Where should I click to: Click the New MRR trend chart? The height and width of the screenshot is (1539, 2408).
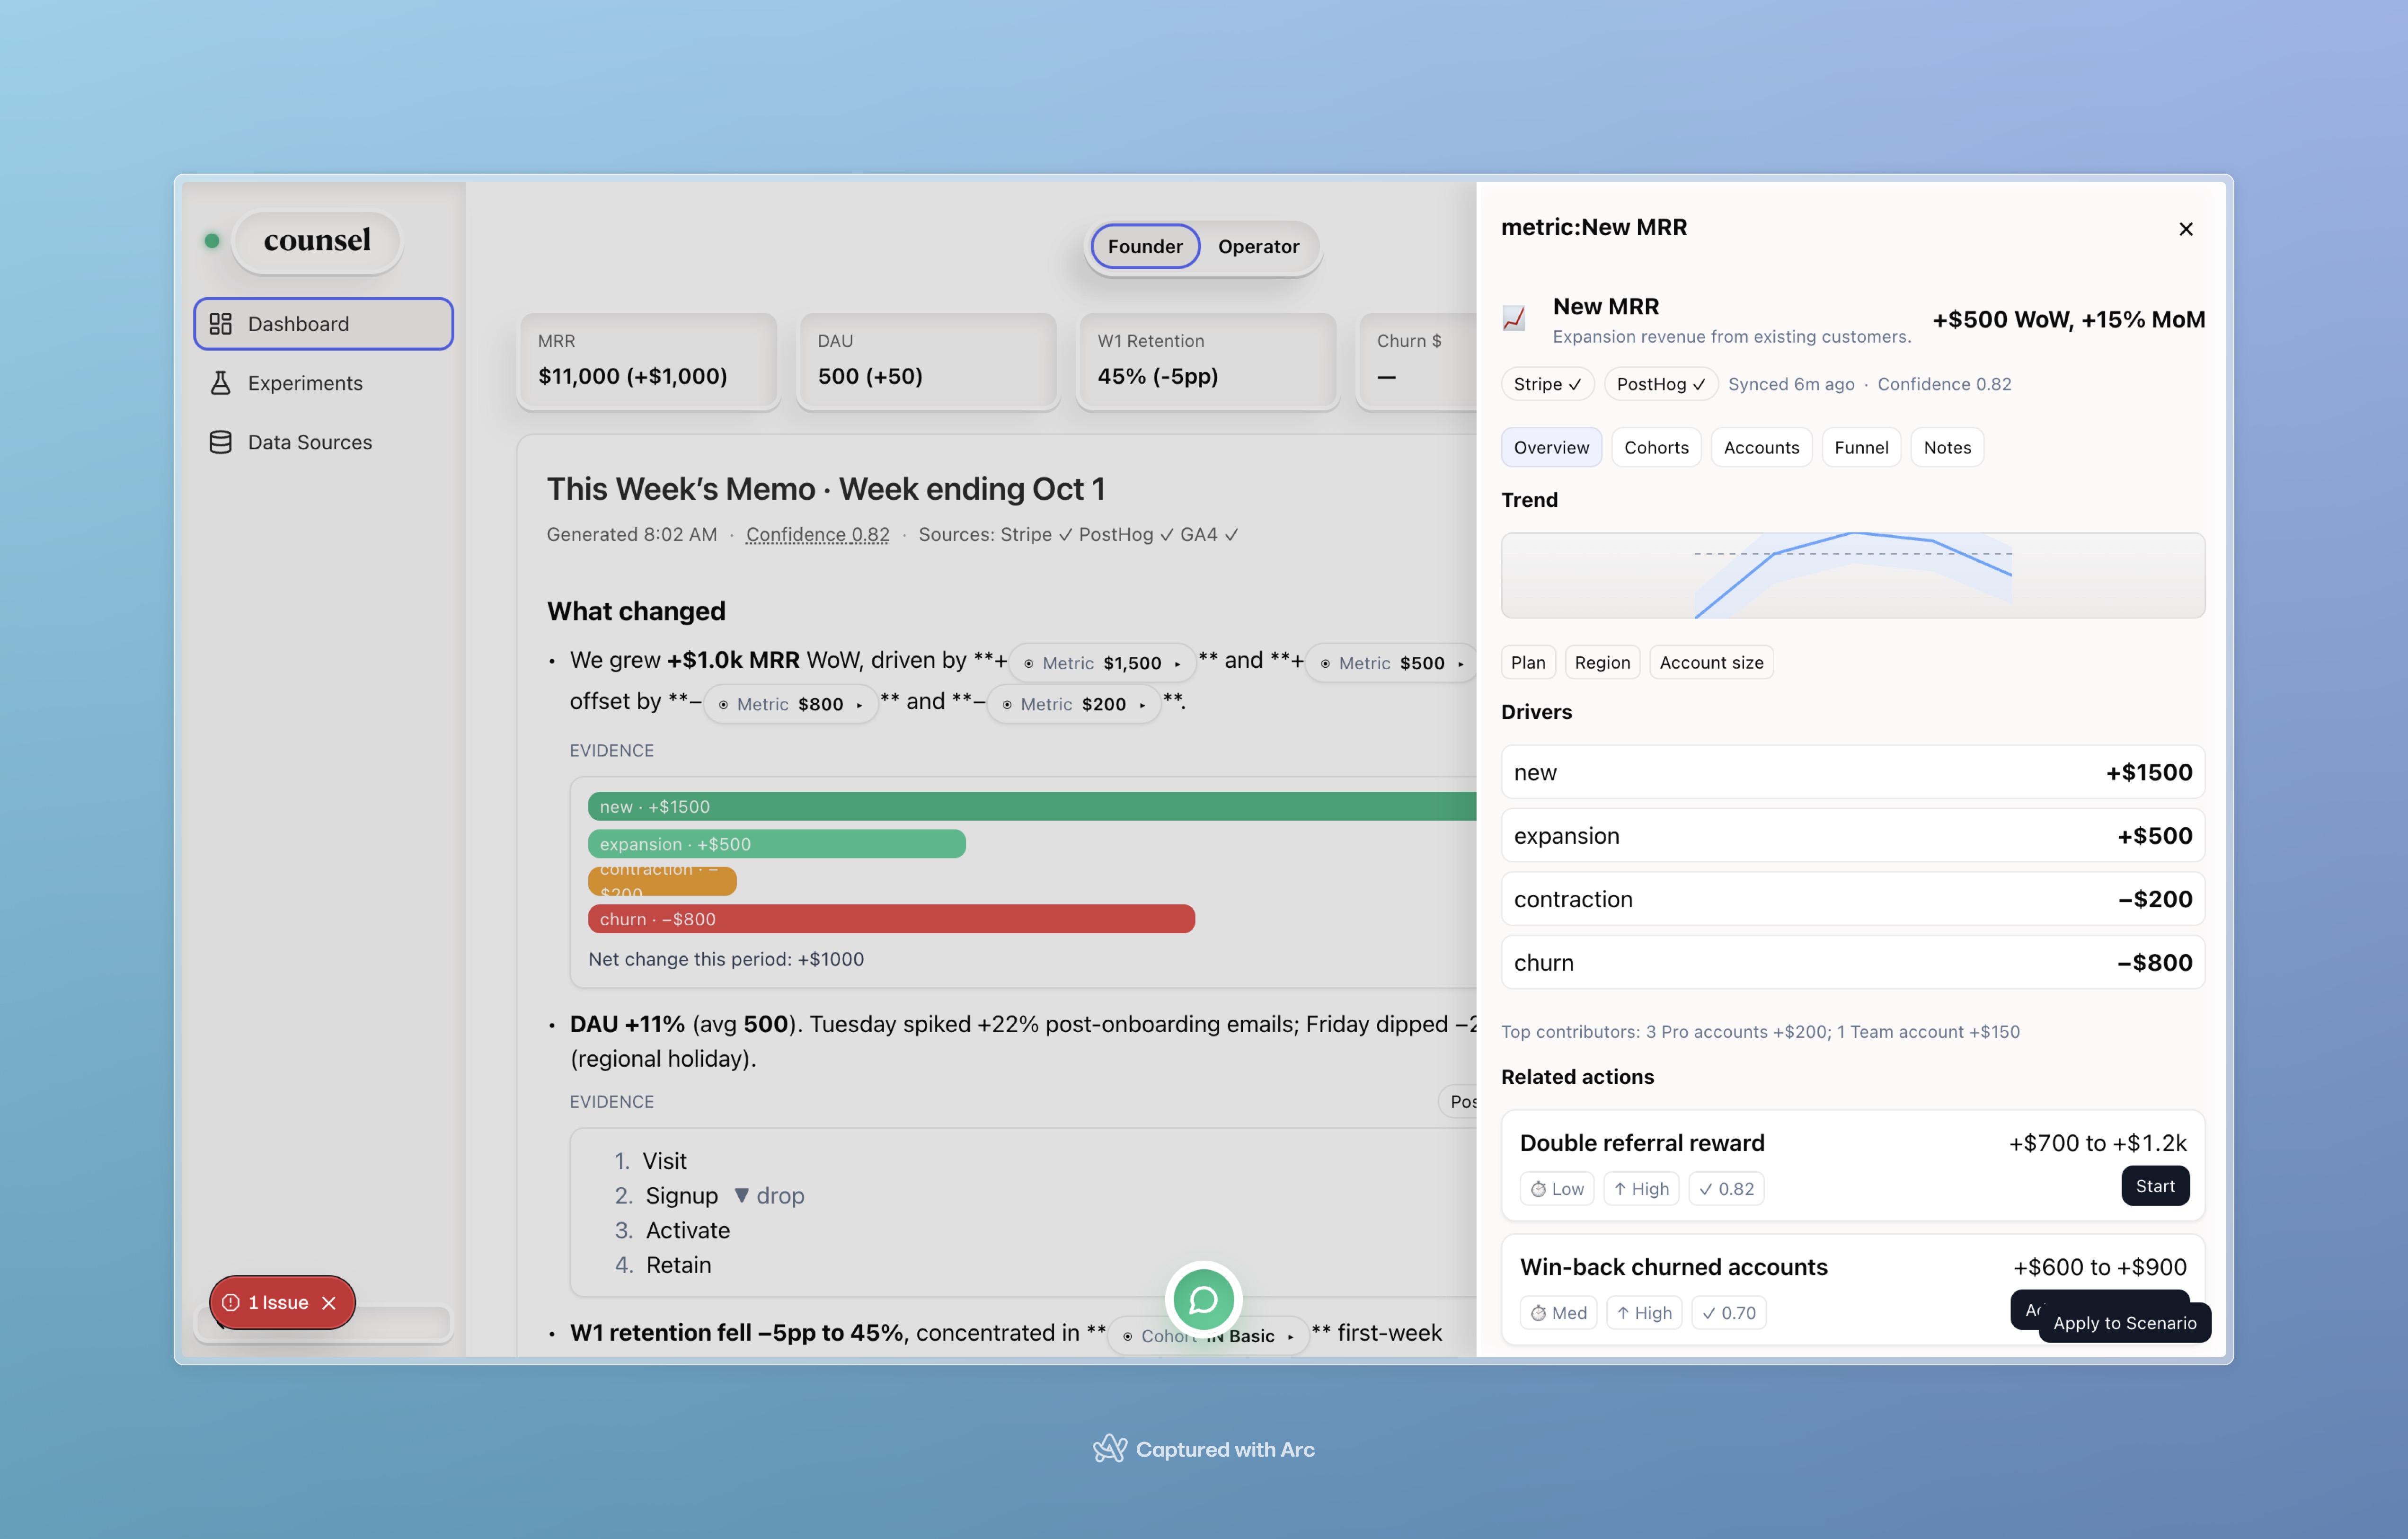[1852, 575]
